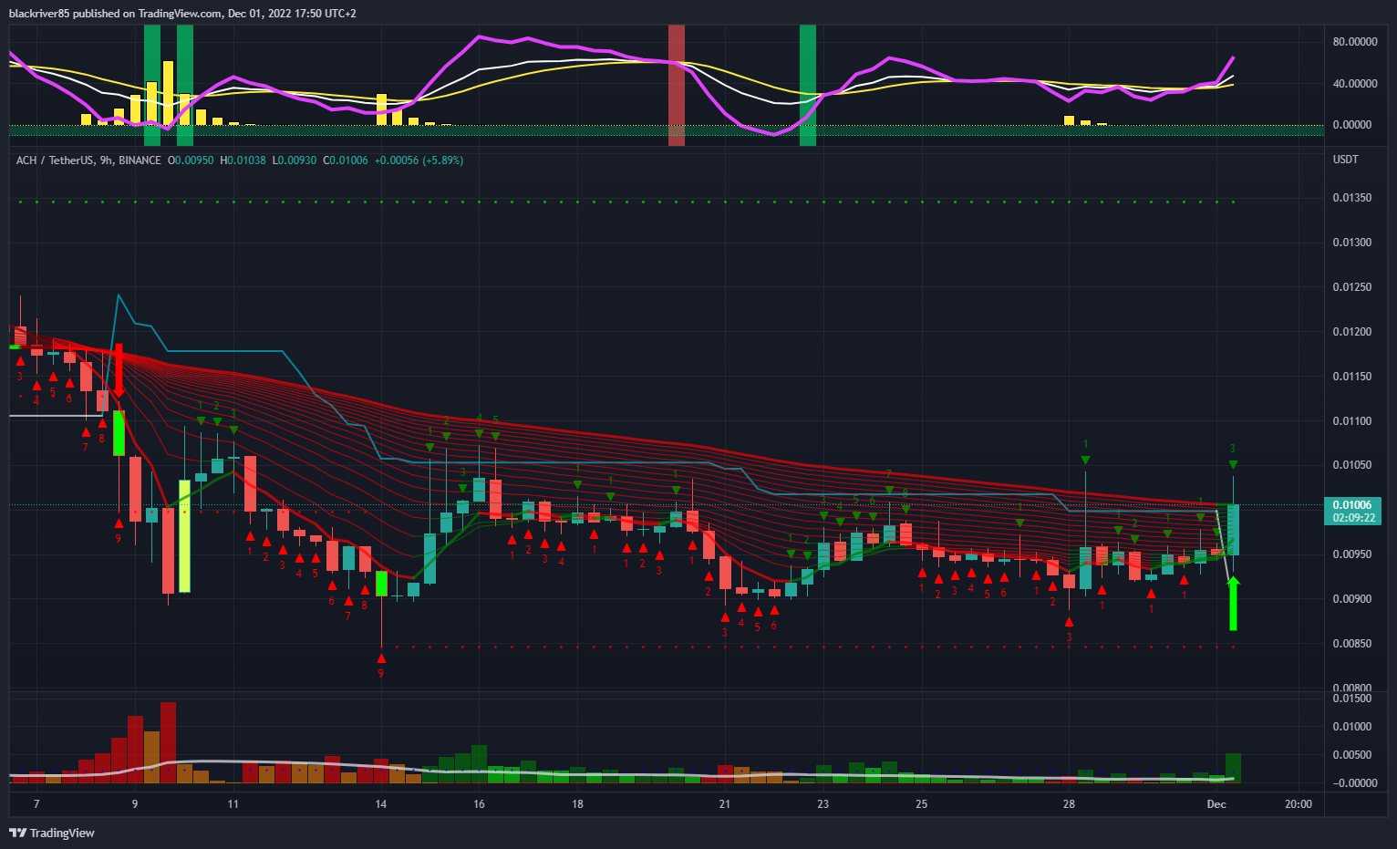Click the 0.01500 volume axis label
The image size is (1397, 849).
click(x=1352, y=699)
